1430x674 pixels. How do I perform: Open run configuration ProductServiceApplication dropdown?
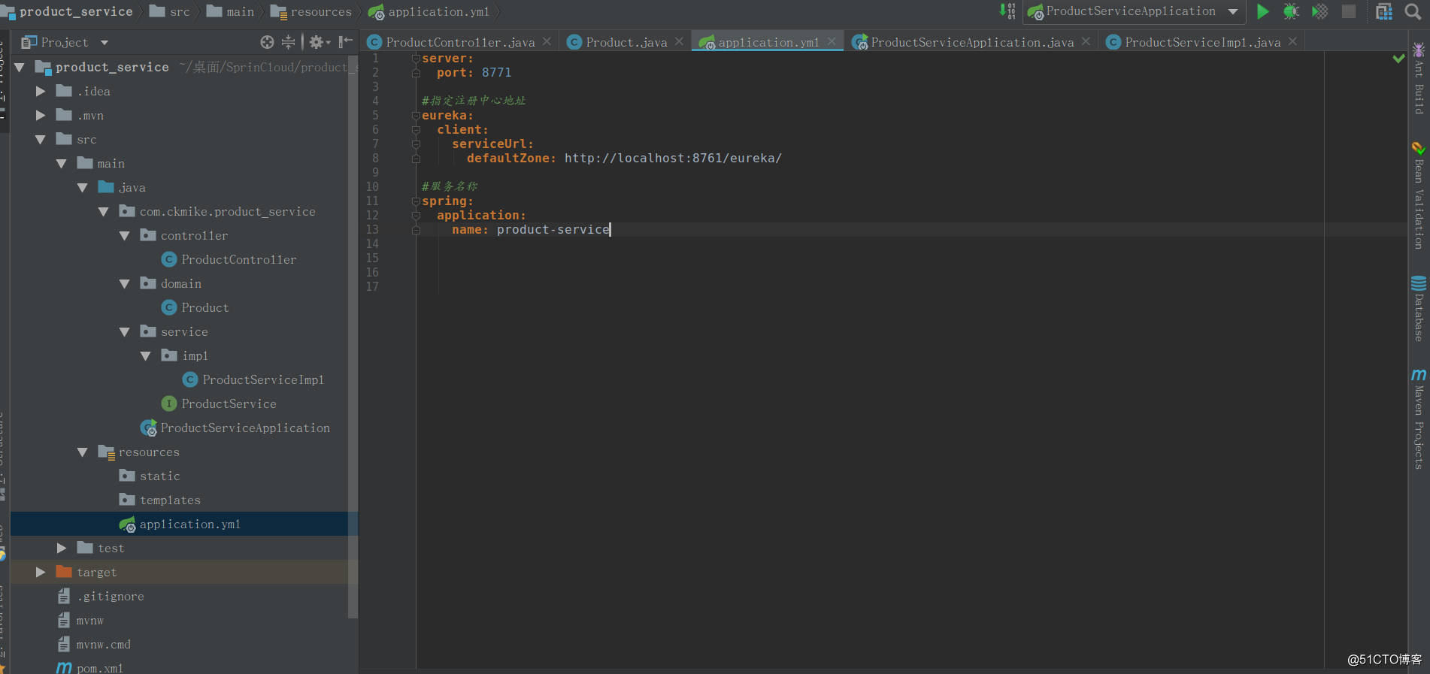click(x=1133, y=11)
